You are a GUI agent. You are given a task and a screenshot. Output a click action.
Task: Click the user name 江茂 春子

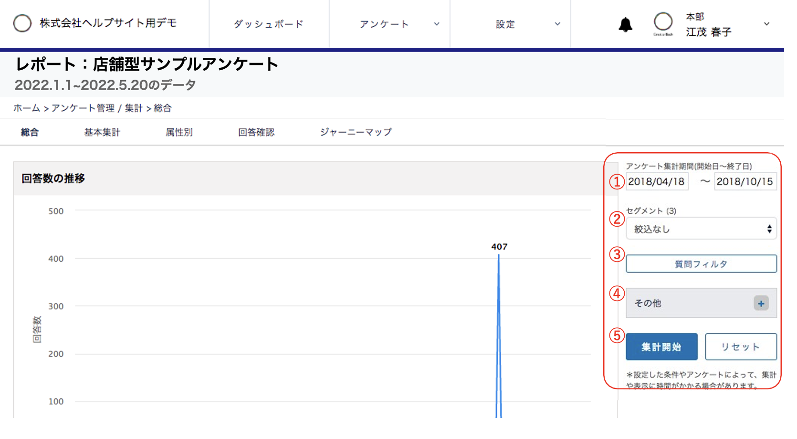click(x=709, y=32)
